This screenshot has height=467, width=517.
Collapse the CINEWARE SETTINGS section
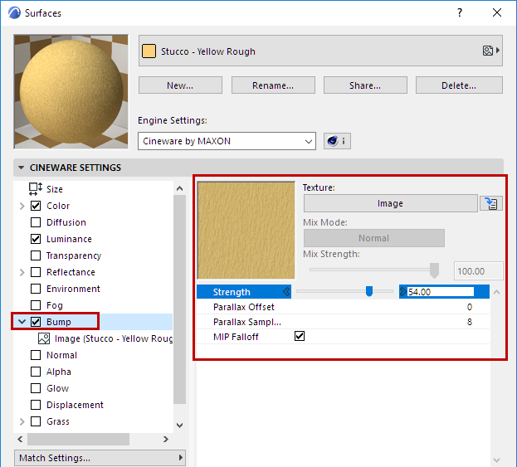click(x=21, y=168)
